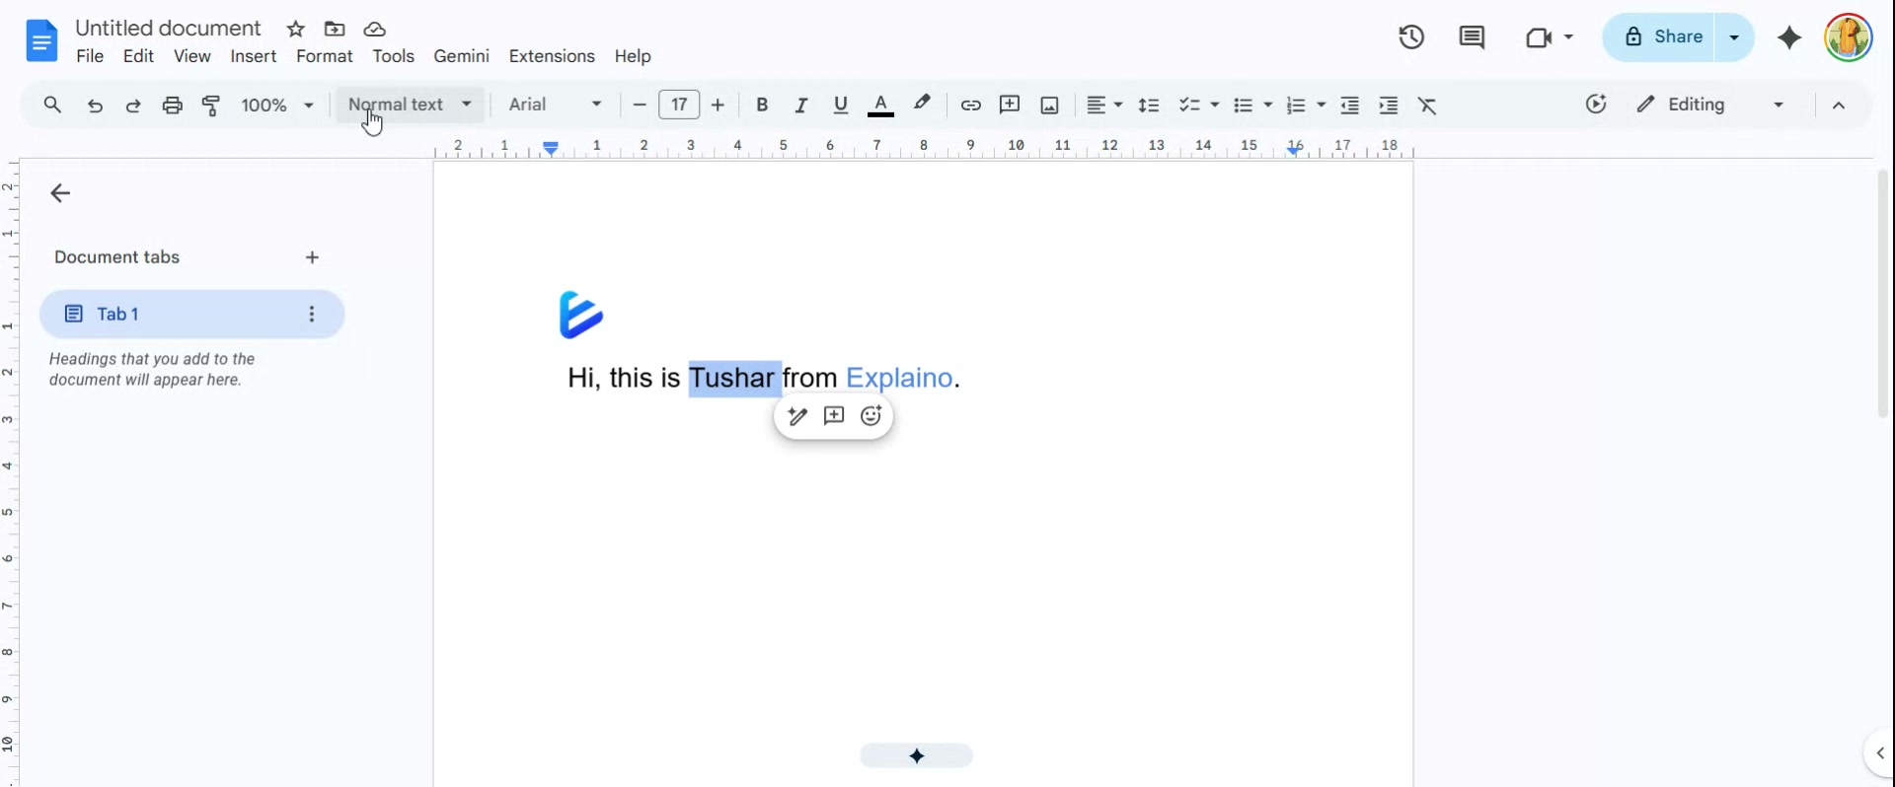Select Tab 1 in document tabs
Image resolution: width=1895 pixels, height=787 pixels.
tap(192, 314)
